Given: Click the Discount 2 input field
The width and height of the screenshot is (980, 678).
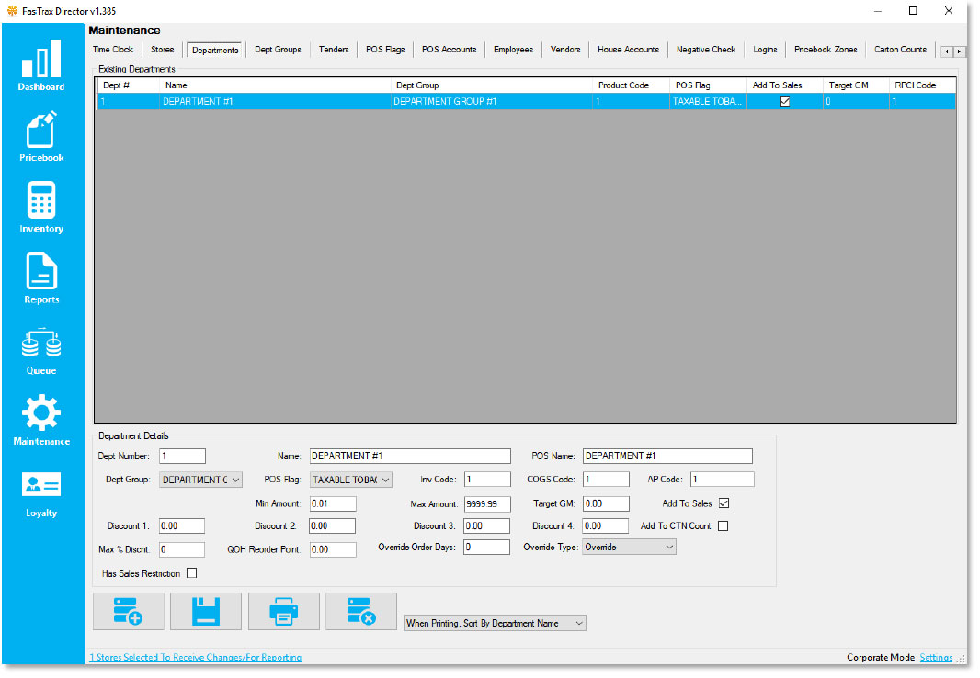Looking at the screenshot, I should [333, 525].
